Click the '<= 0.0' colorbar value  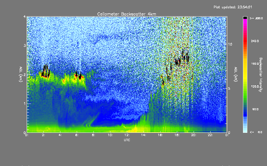(256, 132)
